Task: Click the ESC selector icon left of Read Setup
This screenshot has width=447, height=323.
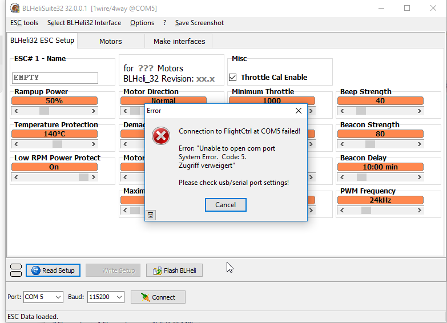Action: tap(16, 270)
